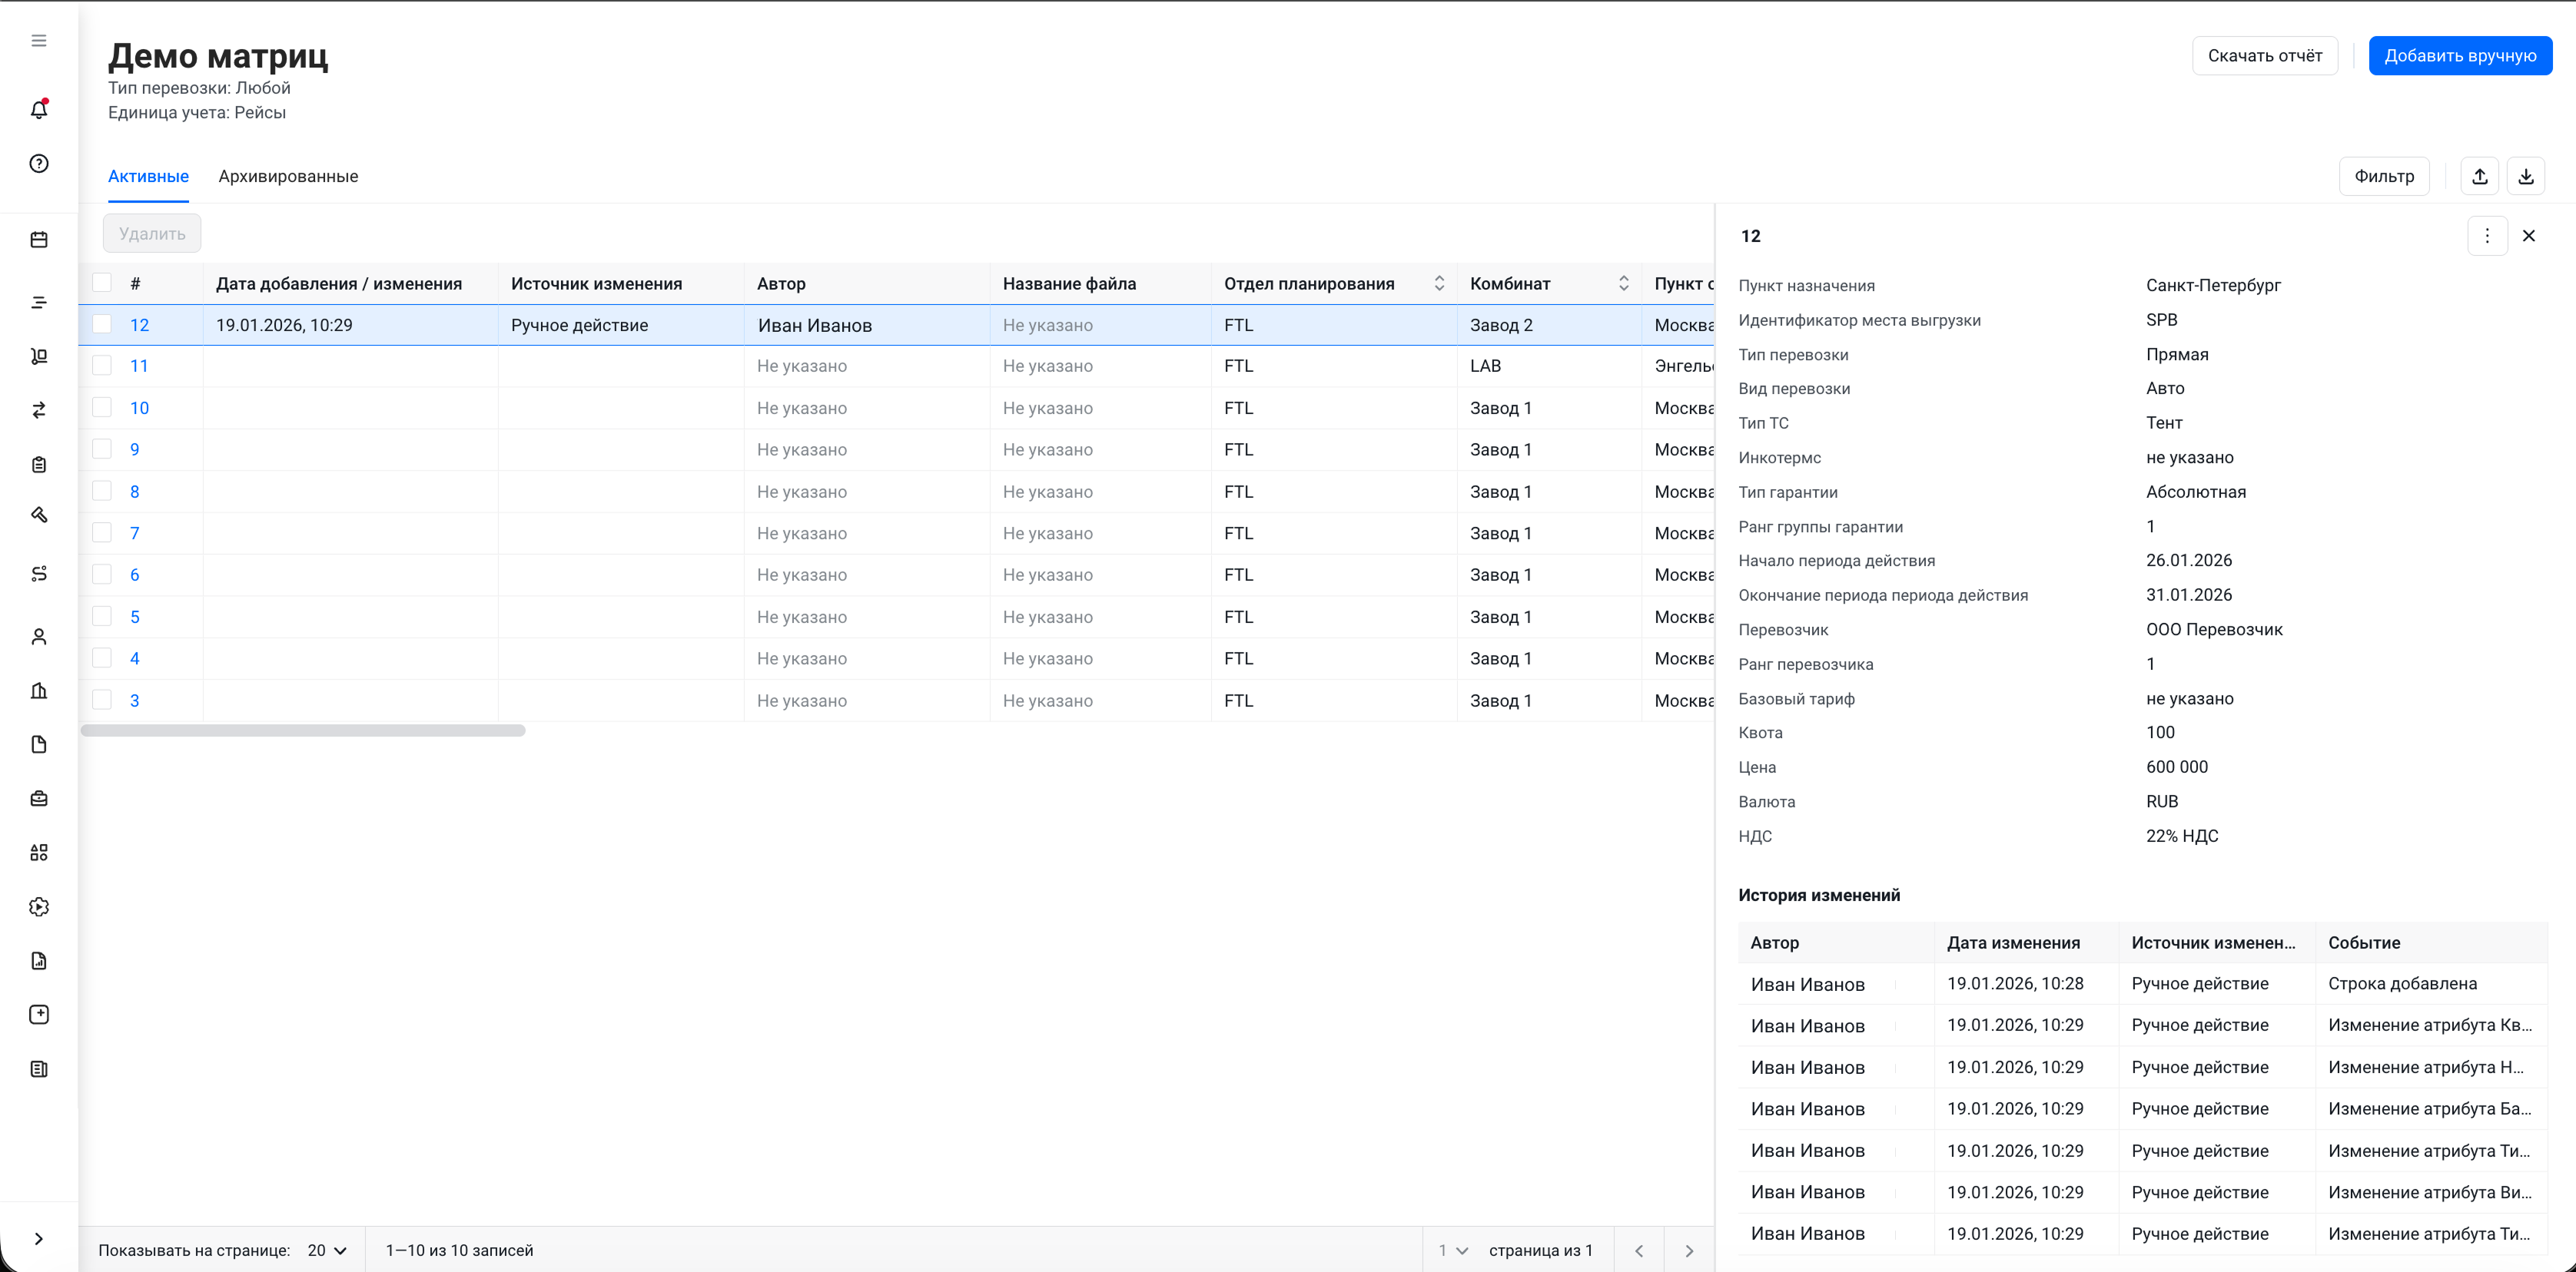Expand sidebar with bottom chevron arrow
2576x1272 pixels.
39,1239
